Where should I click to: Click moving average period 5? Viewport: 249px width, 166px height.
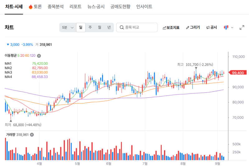(18, 56)
